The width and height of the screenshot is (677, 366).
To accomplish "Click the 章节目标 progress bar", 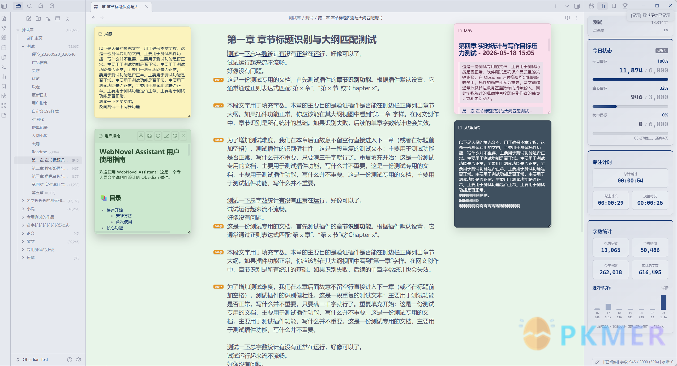I will [630, 106].
